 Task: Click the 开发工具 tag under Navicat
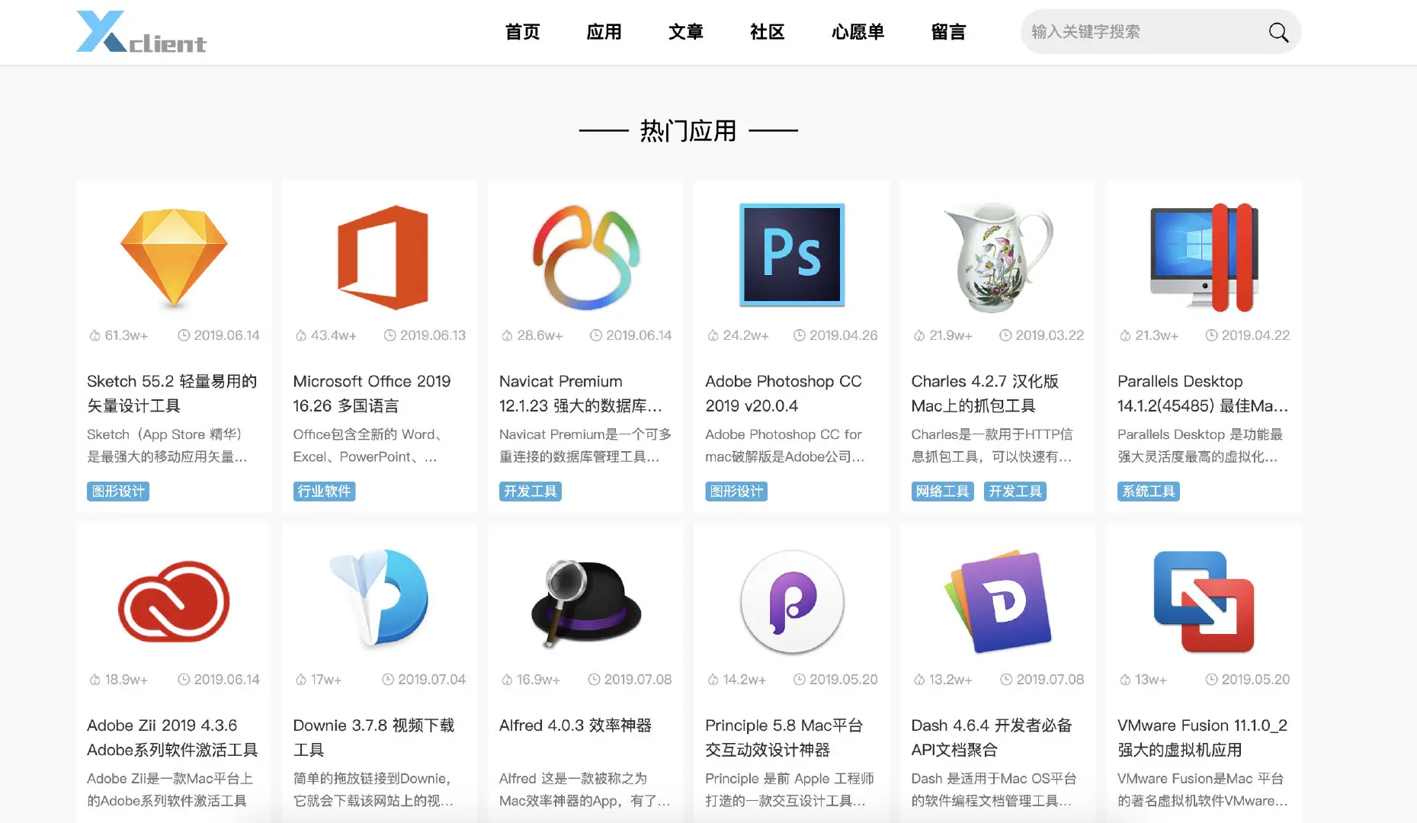(x=531, y=492)
